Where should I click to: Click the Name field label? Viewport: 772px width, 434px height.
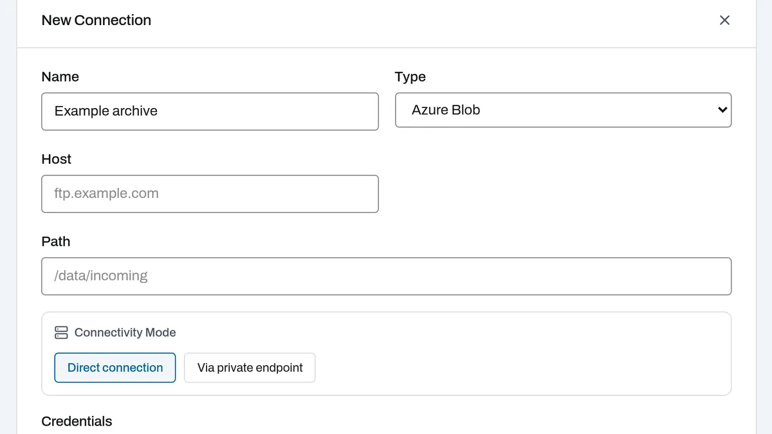point(60,77)
